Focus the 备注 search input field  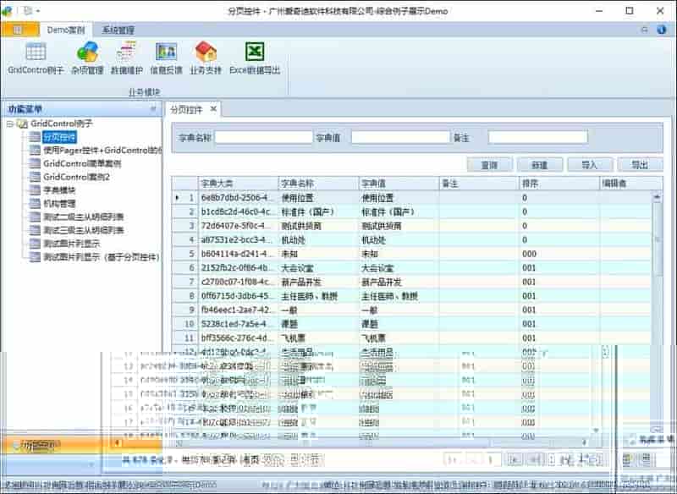[538, 137]
